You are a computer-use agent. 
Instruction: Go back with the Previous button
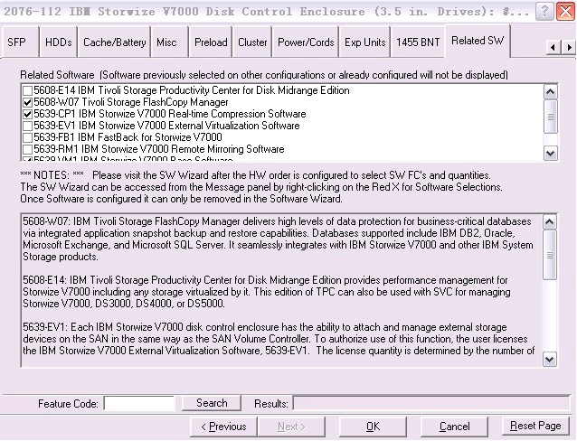pyautogui.click(x=223, y=427)
